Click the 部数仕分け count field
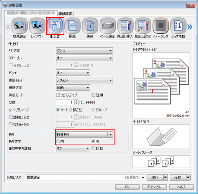Viewport: 198px width, 194px height. (x=65, y=117)
